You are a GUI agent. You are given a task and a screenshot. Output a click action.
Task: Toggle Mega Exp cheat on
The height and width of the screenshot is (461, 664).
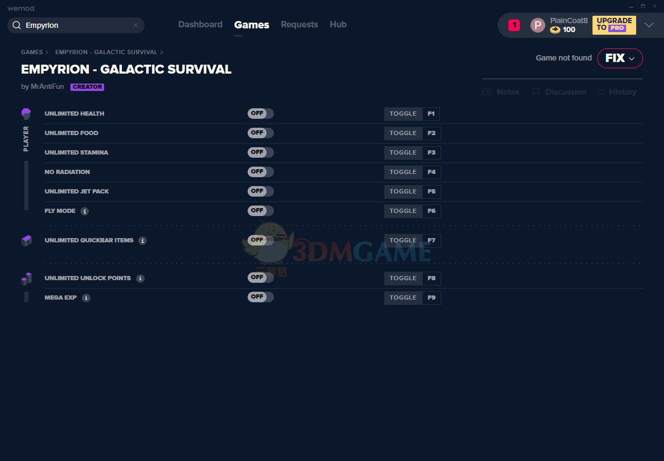tap(261, 297)
